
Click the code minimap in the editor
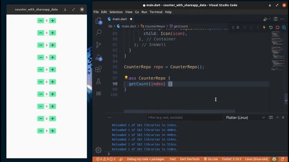(x=278, y=51)
